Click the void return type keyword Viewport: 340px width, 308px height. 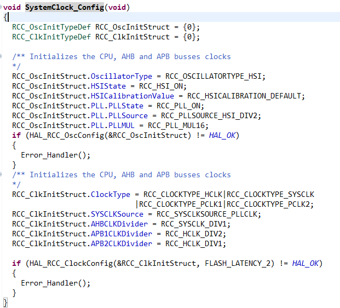[12, 7]
